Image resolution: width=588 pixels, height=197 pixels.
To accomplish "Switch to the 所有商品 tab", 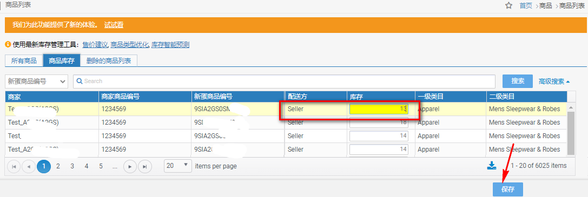I will tap(24, 60).
